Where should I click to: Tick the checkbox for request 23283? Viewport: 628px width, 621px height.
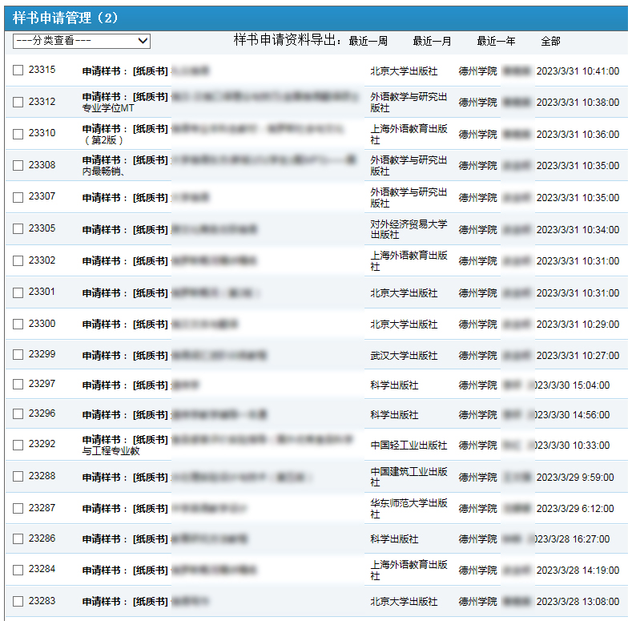point(18,601)
